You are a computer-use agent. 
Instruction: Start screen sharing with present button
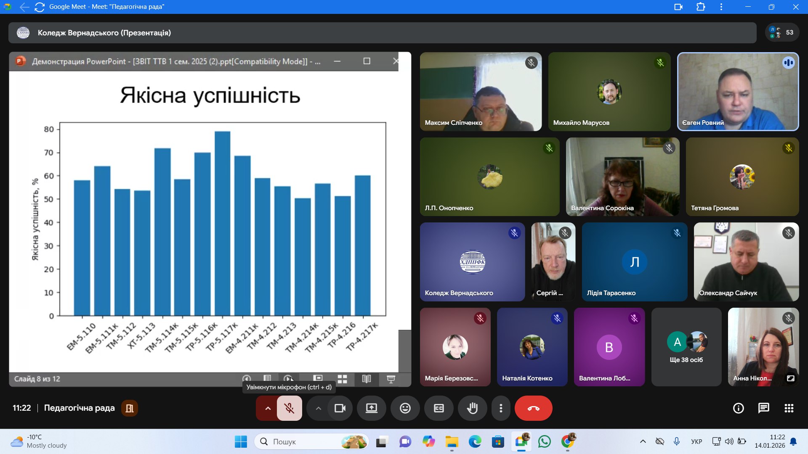(371, 408)
